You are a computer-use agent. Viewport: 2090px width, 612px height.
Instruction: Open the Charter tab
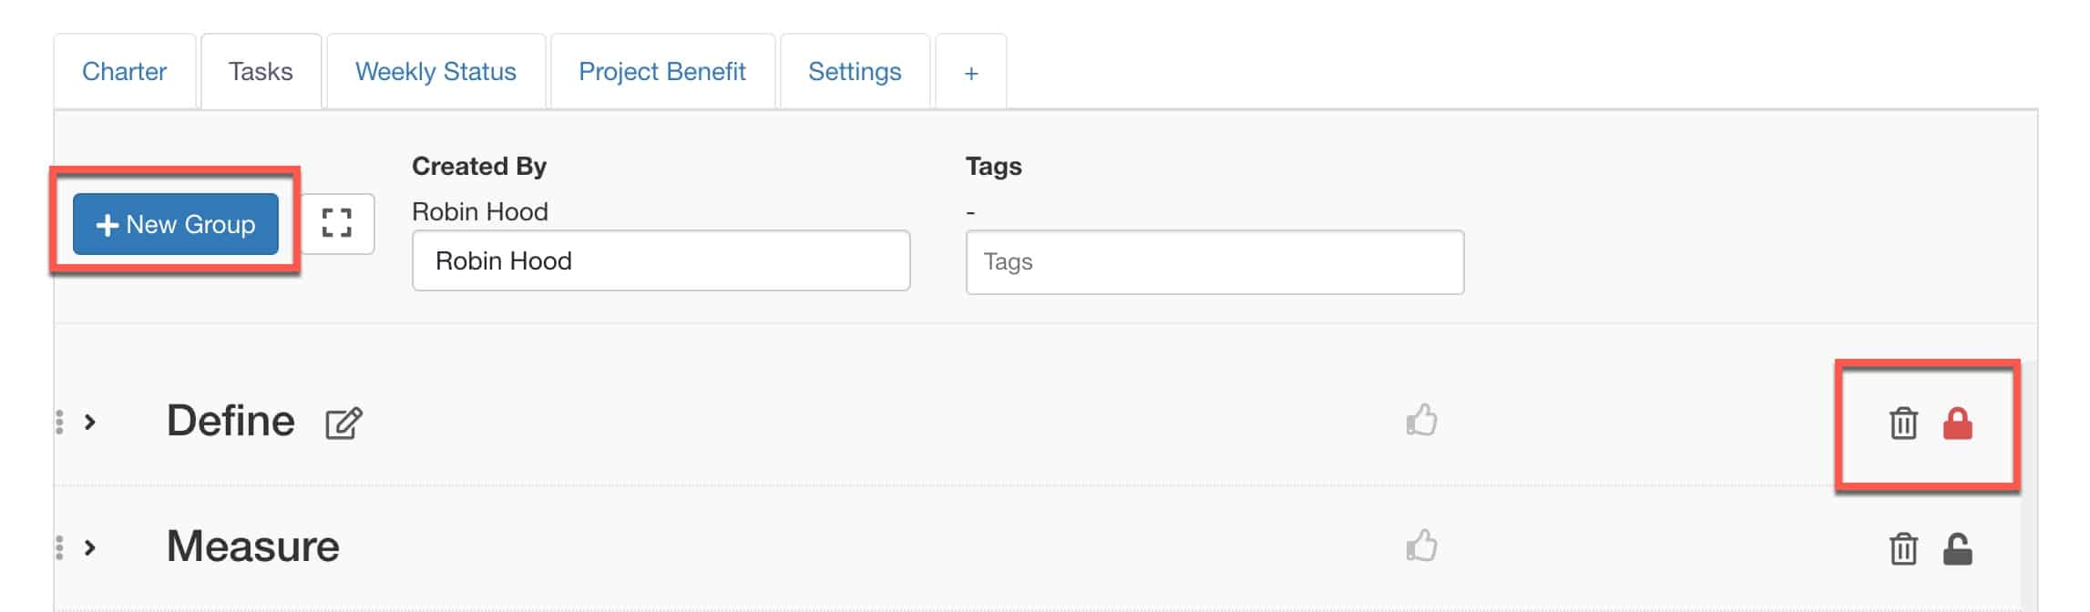pyautogui.click(x=124, y=72)
